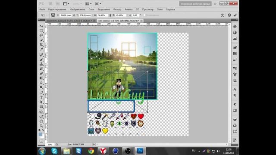Open the Character panel icon
This screenshot has width=276, height=155.
click(235, 90)
